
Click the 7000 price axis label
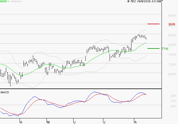[x=172, y=65]
